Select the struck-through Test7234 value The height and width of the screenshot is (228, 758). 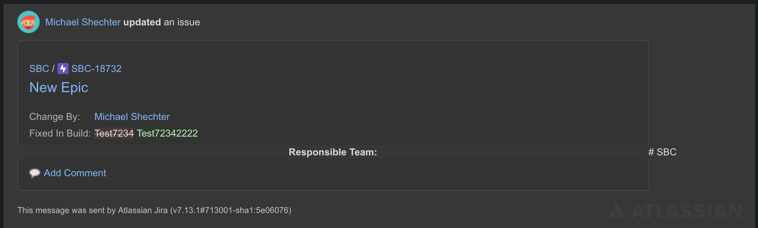114,133
